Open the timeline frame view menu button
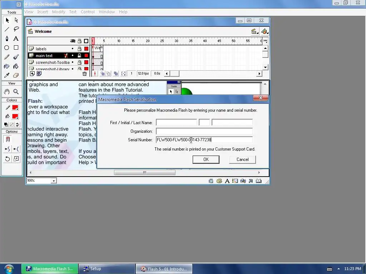366x274 pixels. pyautogui.click(x=266, y=41)
